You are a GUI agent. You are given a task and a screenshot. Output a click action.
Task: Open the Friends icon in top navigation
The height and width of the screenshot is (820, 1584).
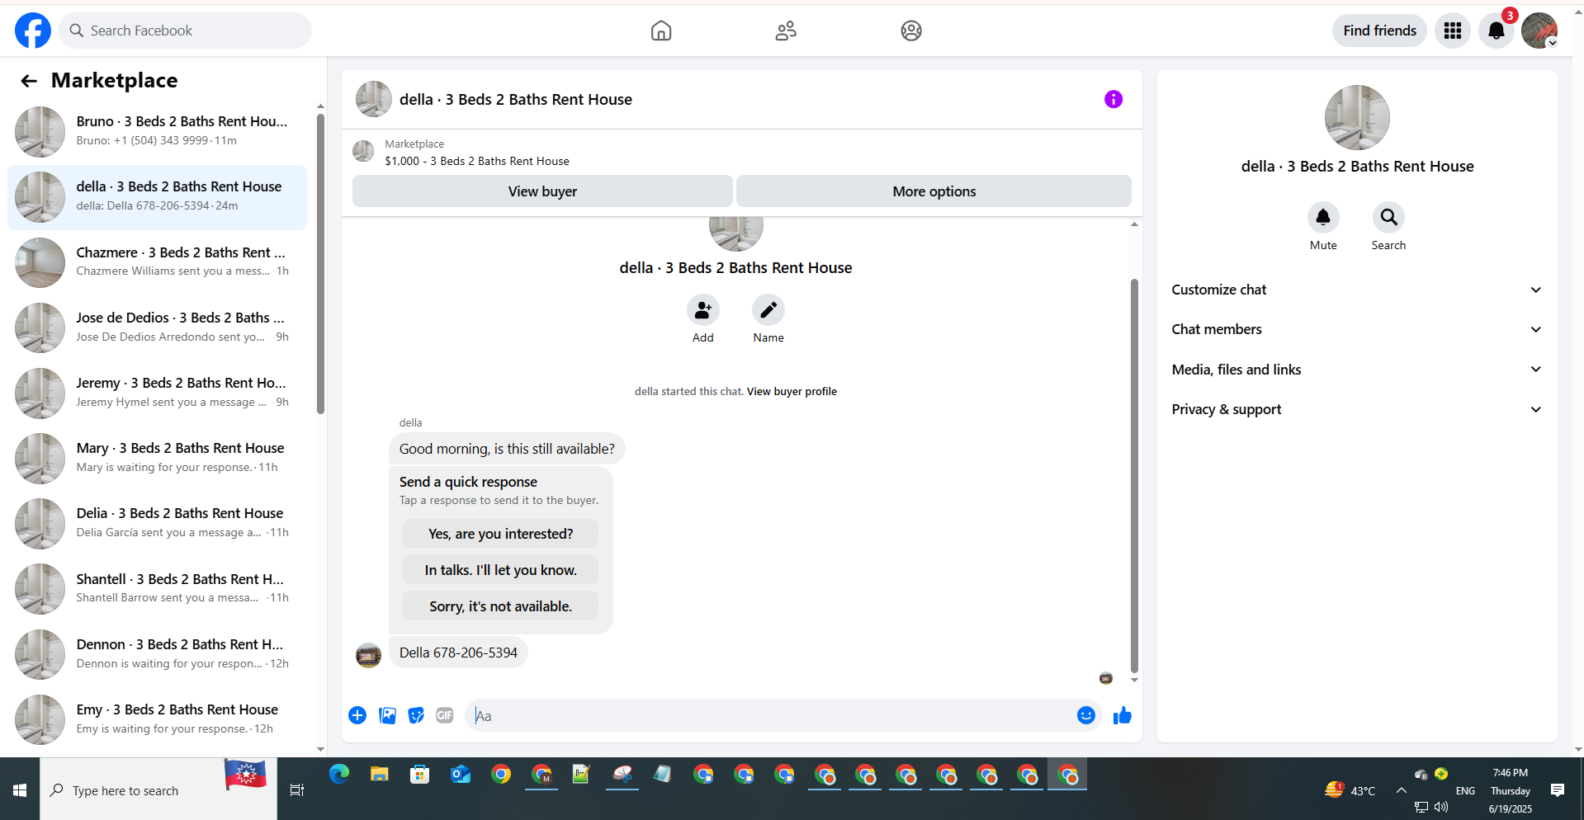(786, 31)
